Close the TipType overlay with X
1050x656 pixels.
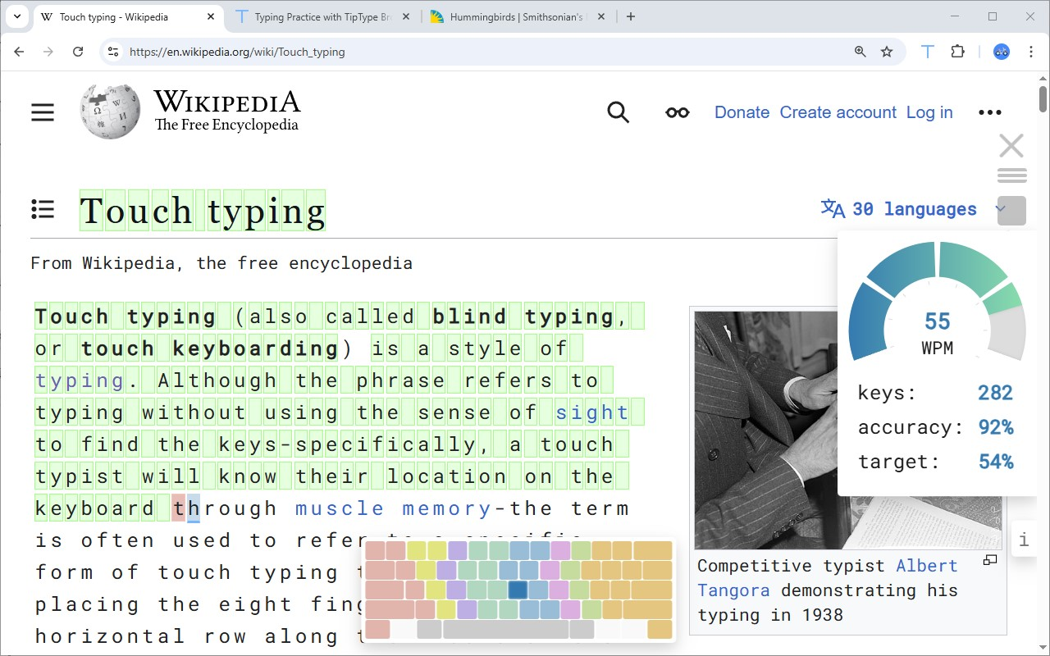(x=1011, y=146)
